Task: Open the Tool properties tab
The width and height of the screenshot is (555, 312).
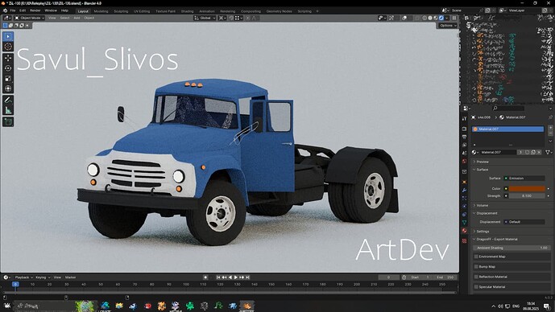Action: (465, 119)
